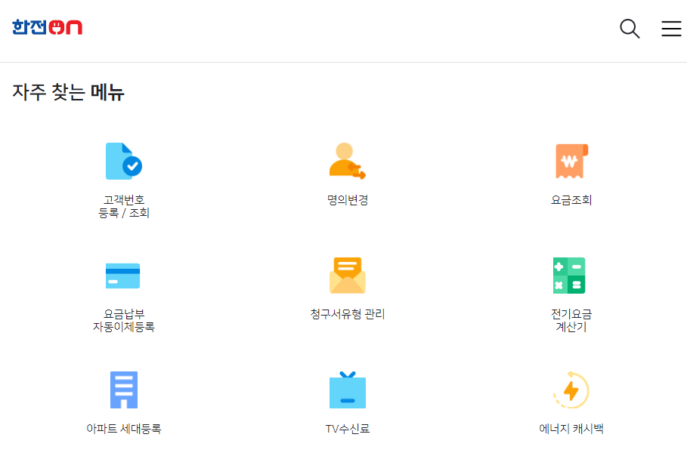Select the TV수신료 television icon
Viewport: 687px width, 462px height.
(x=348, y=390)
